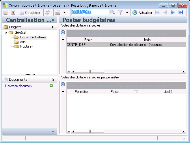This screenshot has width=190, height=143.
Task: Click the Actualiser button
Action: pos(142,13)
